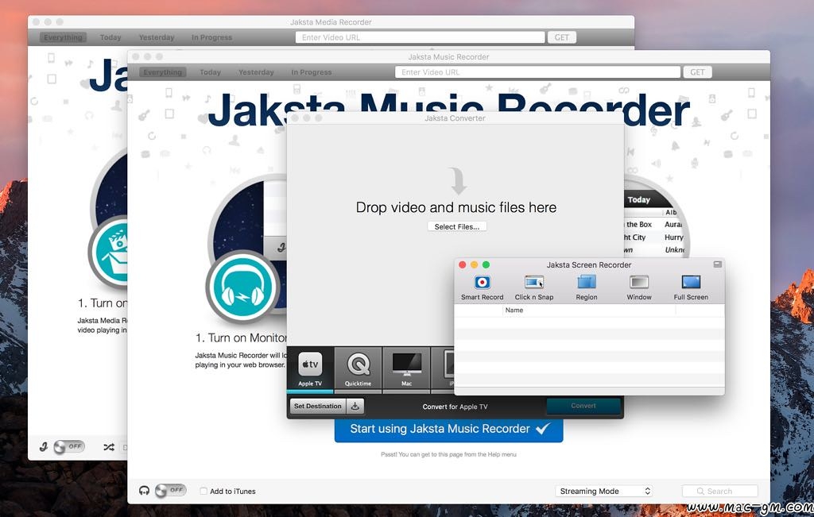814x517 pixels.
Task: Click the Convert button in Jaksta Converter
Action: click(x=583, y=406)
